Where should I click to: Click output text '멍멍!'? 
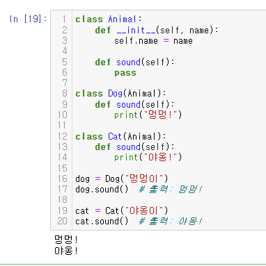tap(66, 240)
